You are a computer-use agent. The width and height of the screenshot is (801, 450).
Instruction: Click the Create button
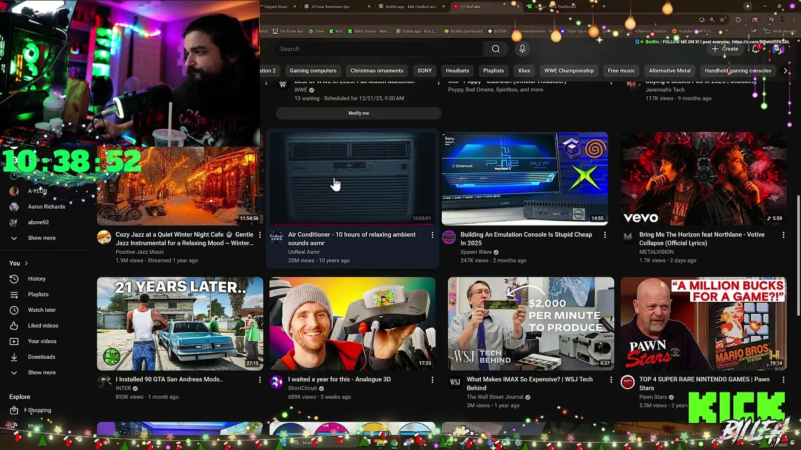pyautogui.click(x=725, y=49)
